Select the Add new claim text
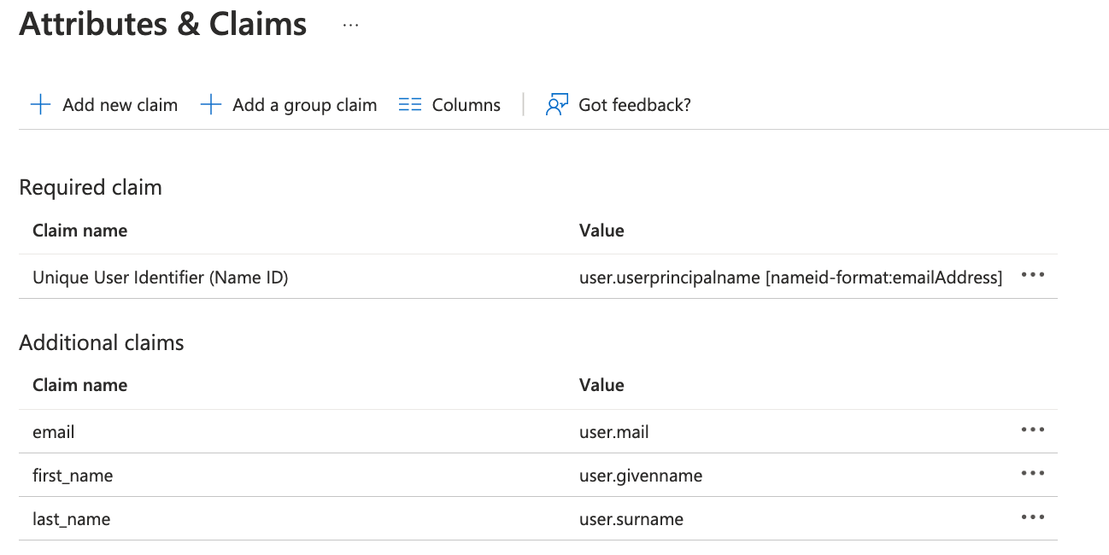 pos(120,105)
